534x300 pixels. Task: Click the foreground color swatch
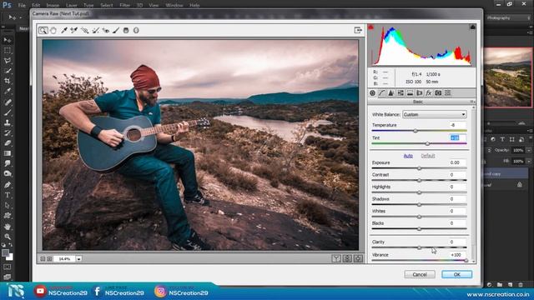click(x=5, y=252)
